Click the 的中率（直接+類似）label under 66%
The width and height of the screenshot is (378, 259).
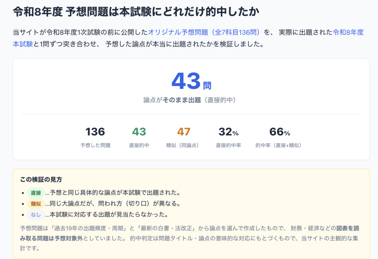coord(279,145)
